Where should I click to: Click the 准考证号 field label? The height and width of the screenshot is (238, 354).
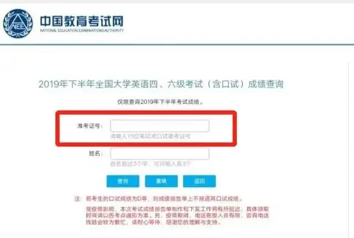(x=90, y=126)
